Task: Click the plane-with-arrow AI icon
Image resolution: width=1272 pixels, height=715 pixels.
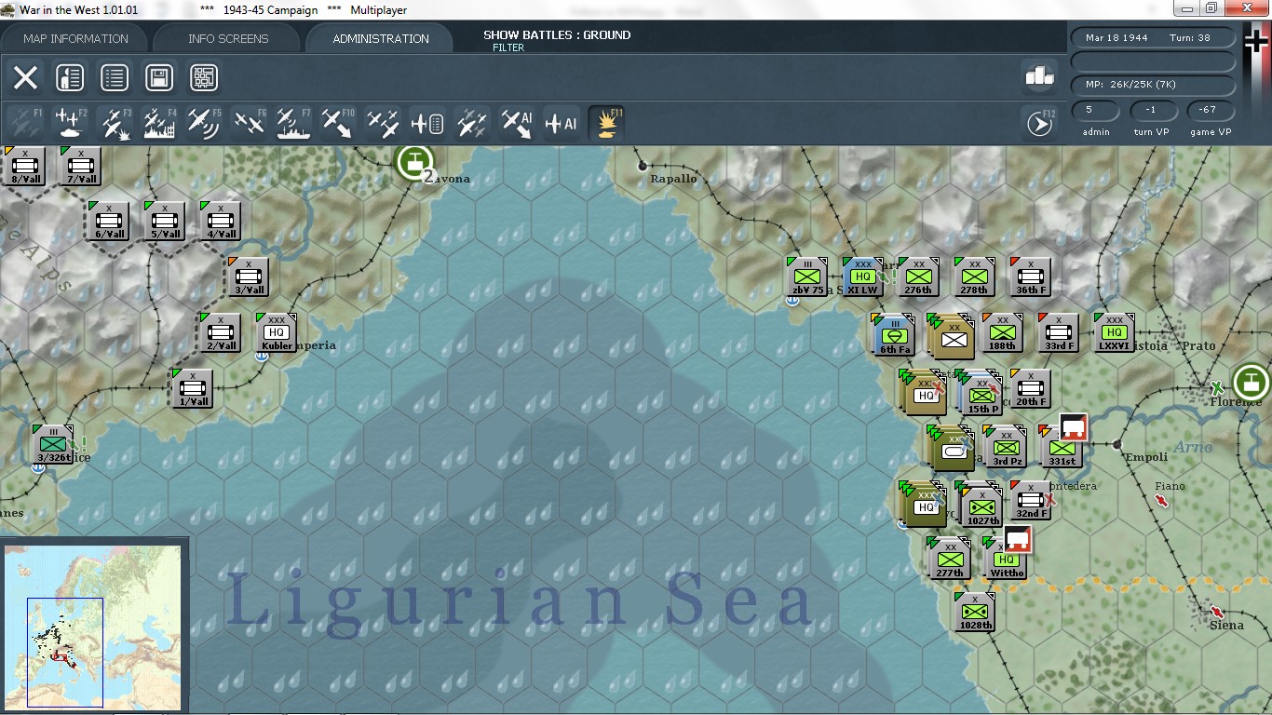Action: (x=517, y=123)
